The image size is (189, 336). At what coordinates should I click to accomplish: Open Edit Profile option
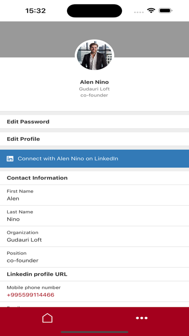tap(94, 139)
